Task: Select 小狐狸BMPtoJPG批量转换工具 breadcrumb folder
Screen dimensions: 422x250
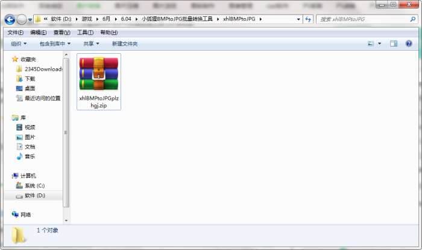Action: pyautogui.click(x=177, y=19)
